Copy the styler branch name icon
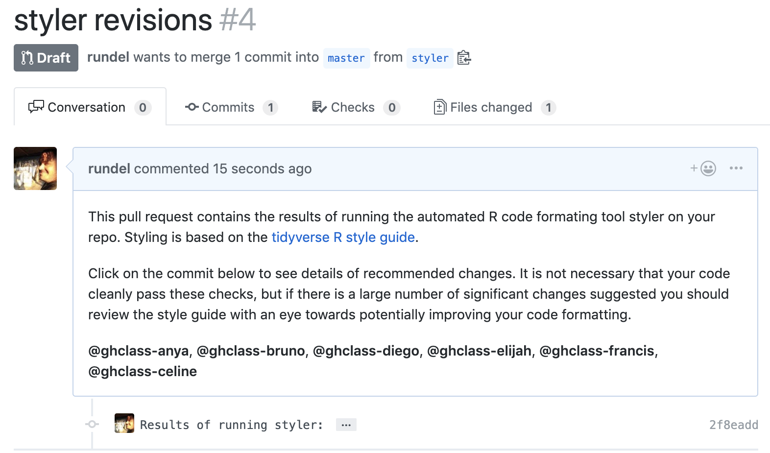The width and height of the screenshot is (770, 453). 464,58
